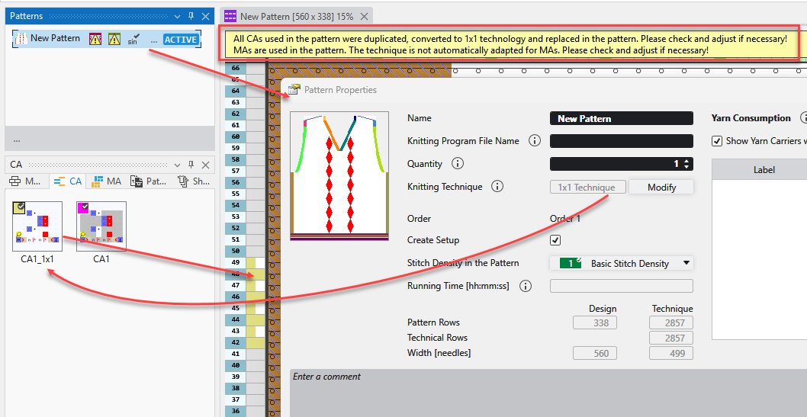807x417 pixels.
Task: Open CA panel options dropdown arrow
Action: click(x=177, y=164)
